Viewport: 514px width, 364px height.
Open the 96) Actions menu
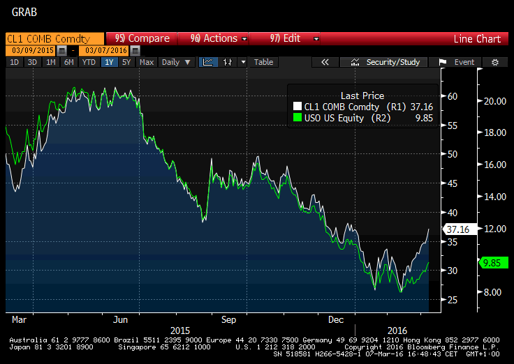coord(214,38)
